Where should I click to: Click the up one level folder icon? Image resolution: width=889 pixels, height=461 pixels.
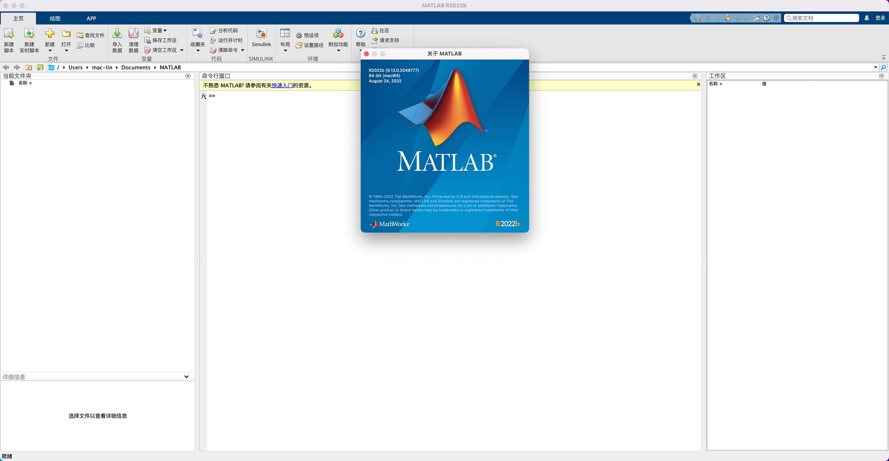click(29, 68)
